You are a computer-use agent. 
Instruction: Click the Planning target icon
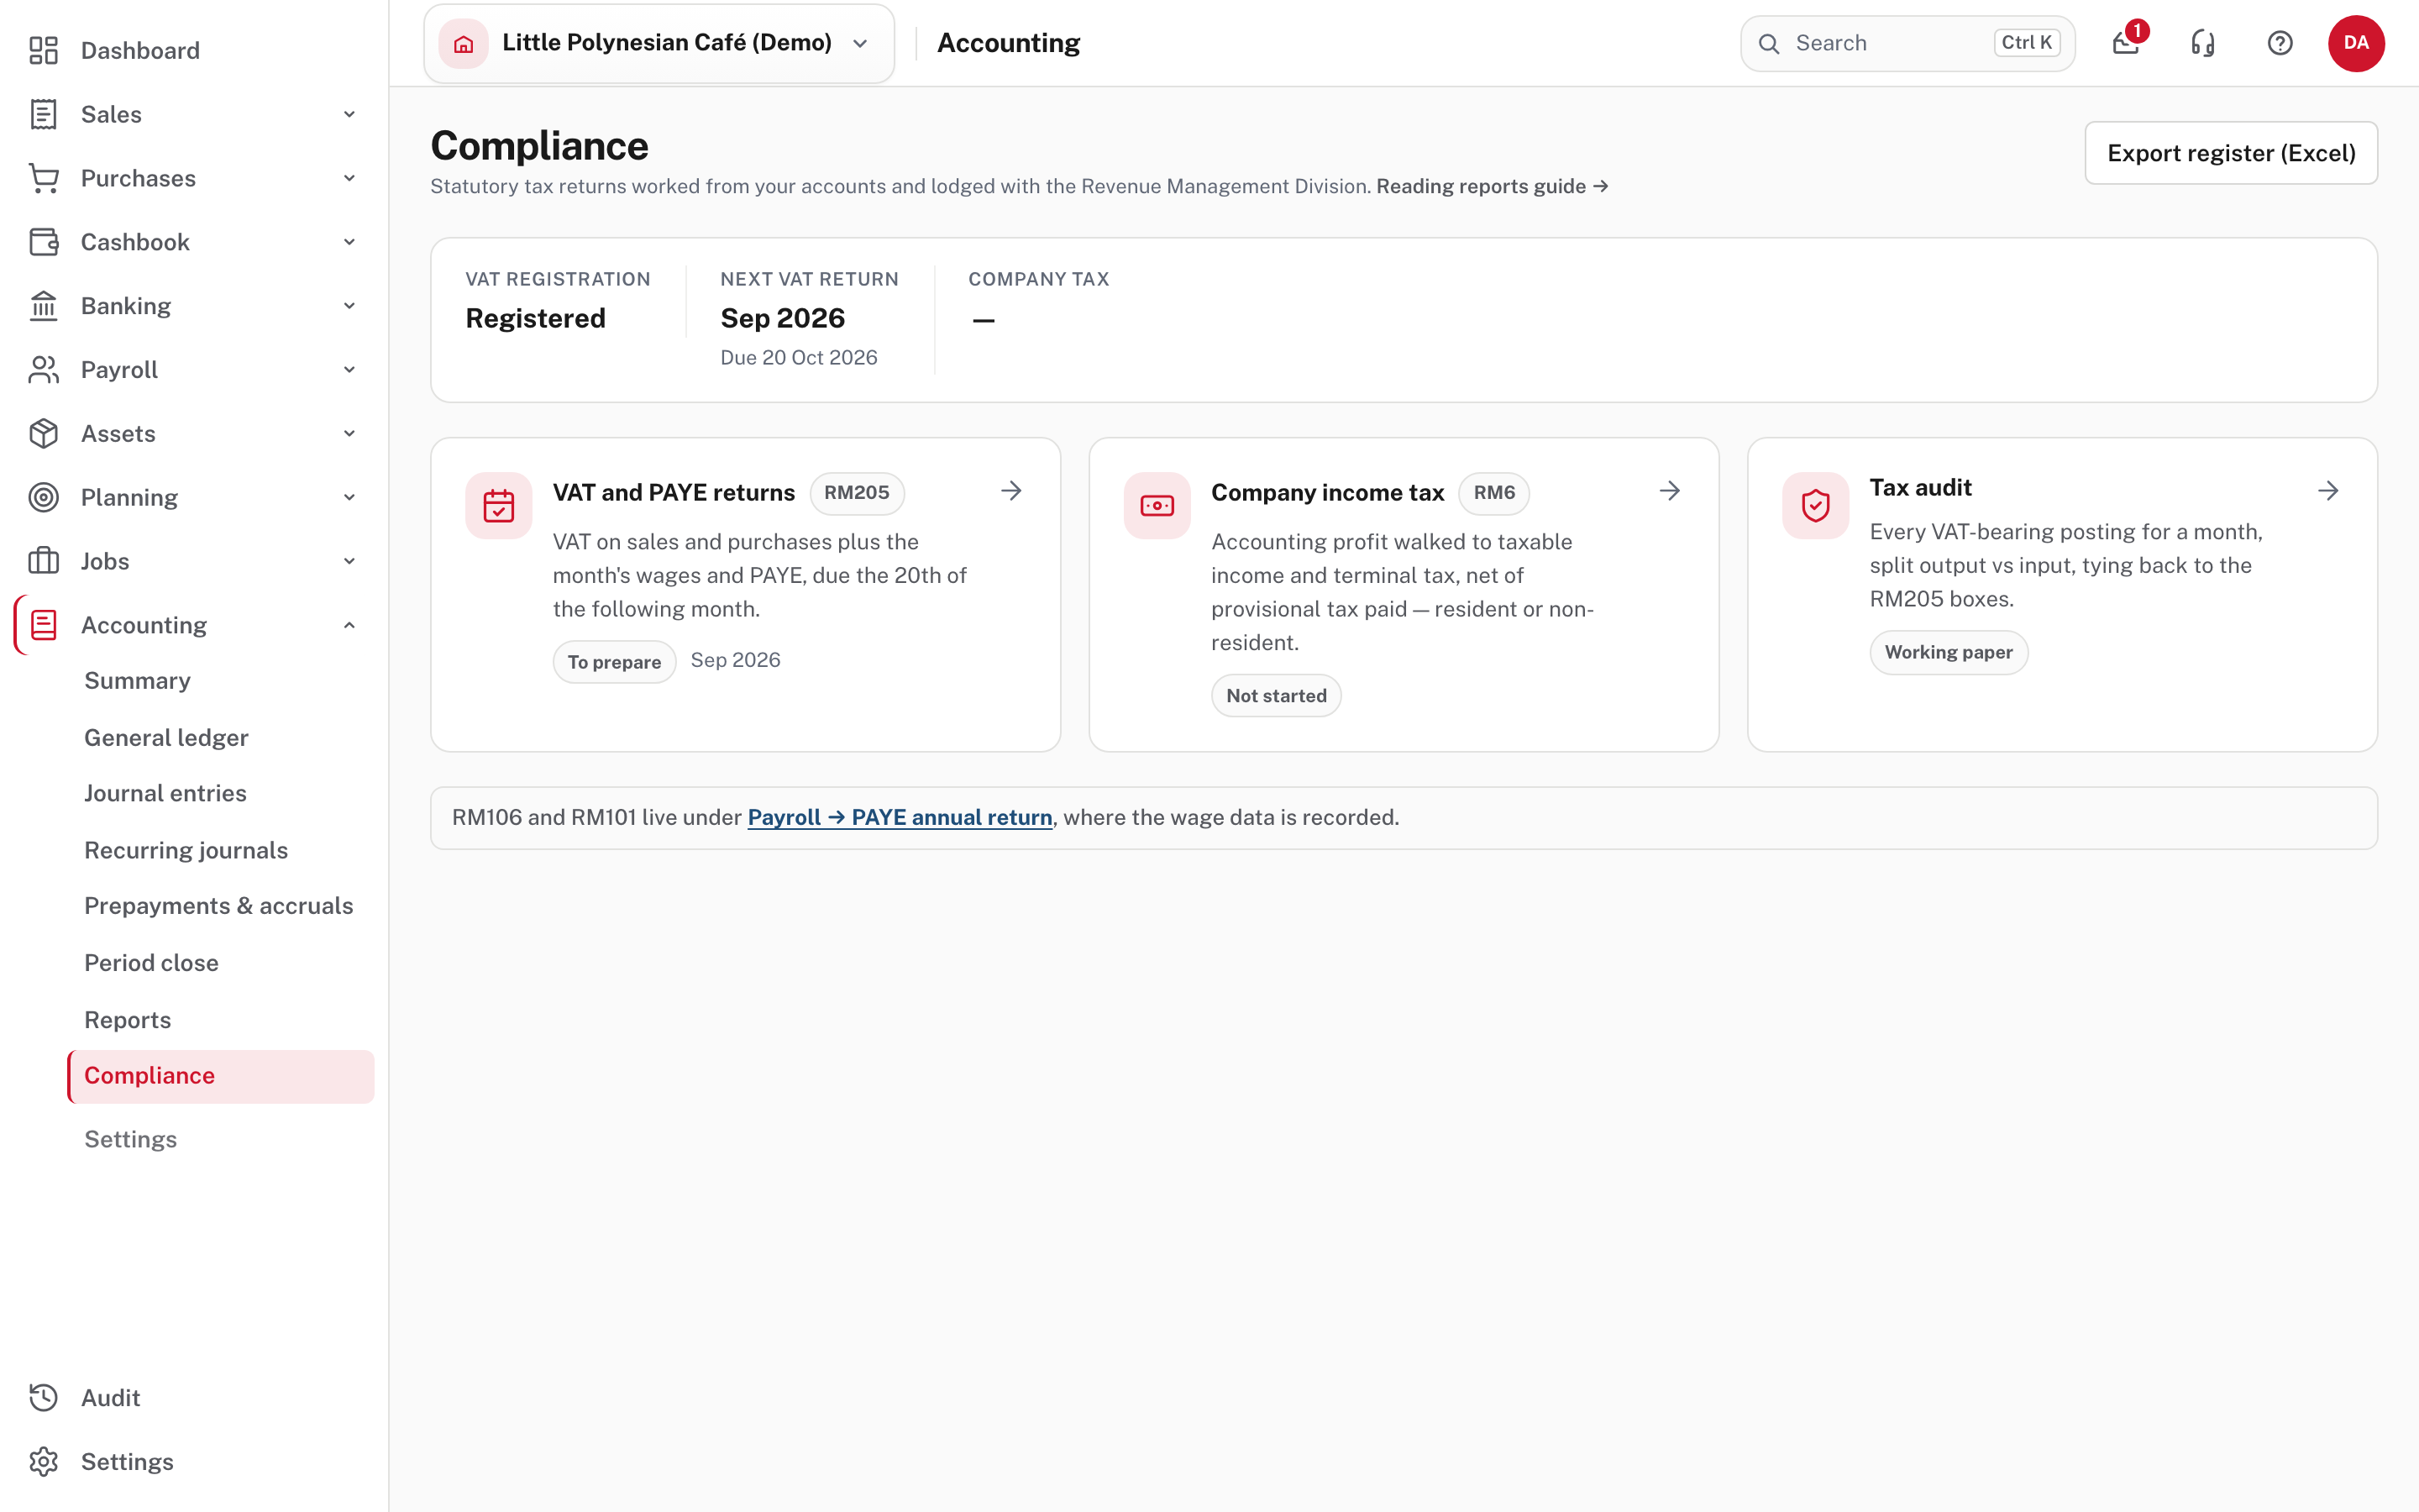(x=43, y=497)
